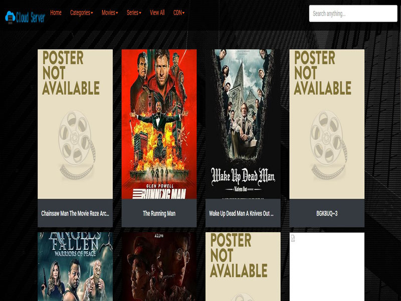
Task: Open the Alive movie poster
Action: point(159,267)
